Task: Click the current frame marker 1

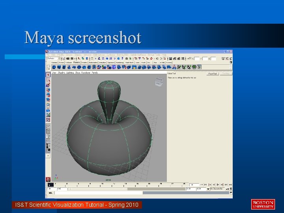Action: click(x=50, y=185)
